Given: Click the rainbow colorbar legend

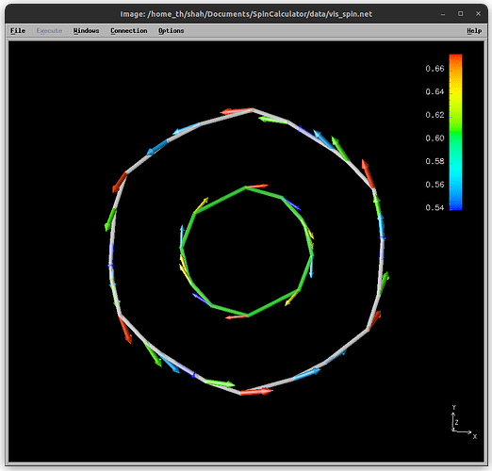Looking at the screenshot, I should point(455,132).
